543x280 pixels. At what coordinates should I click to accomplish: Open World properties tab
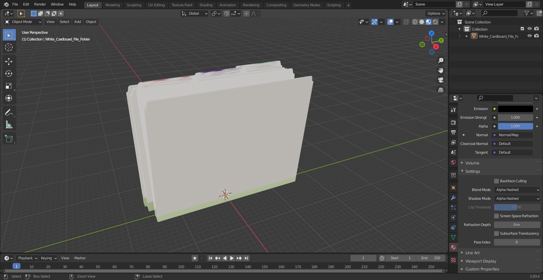(453, 162)
